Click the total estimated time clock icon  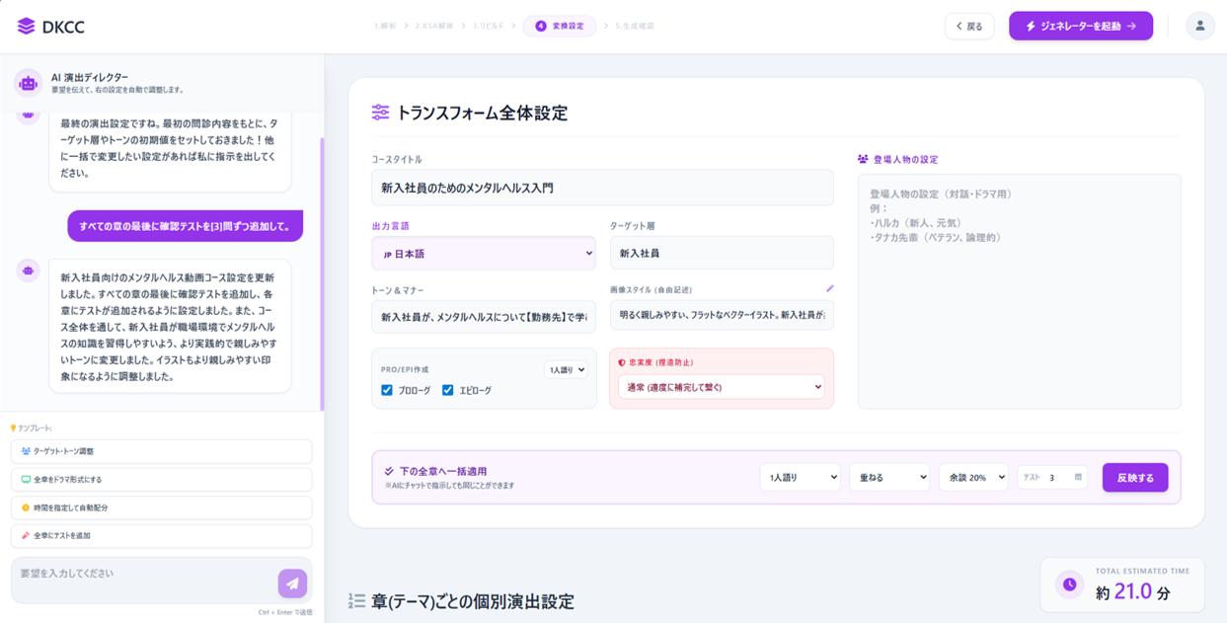point(1069,584)
